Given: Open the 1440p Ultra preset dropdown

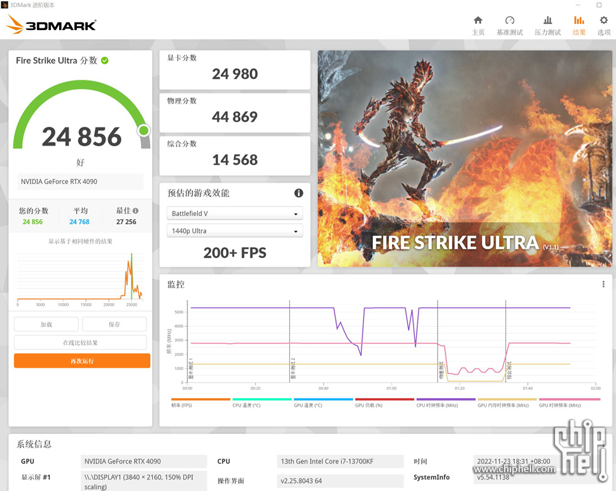Looking at the screenshot, I should click(234, 230).
